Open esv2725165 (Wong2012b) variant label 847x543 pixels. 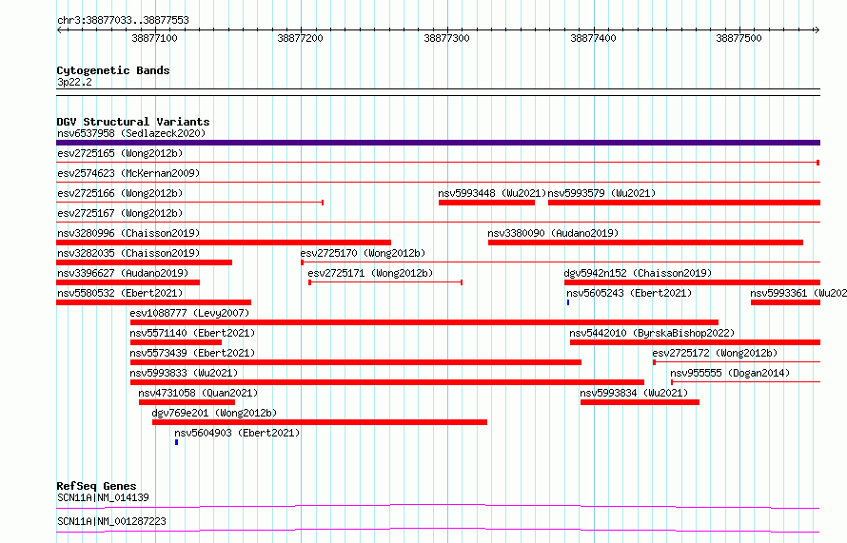(x=120, y=153)
